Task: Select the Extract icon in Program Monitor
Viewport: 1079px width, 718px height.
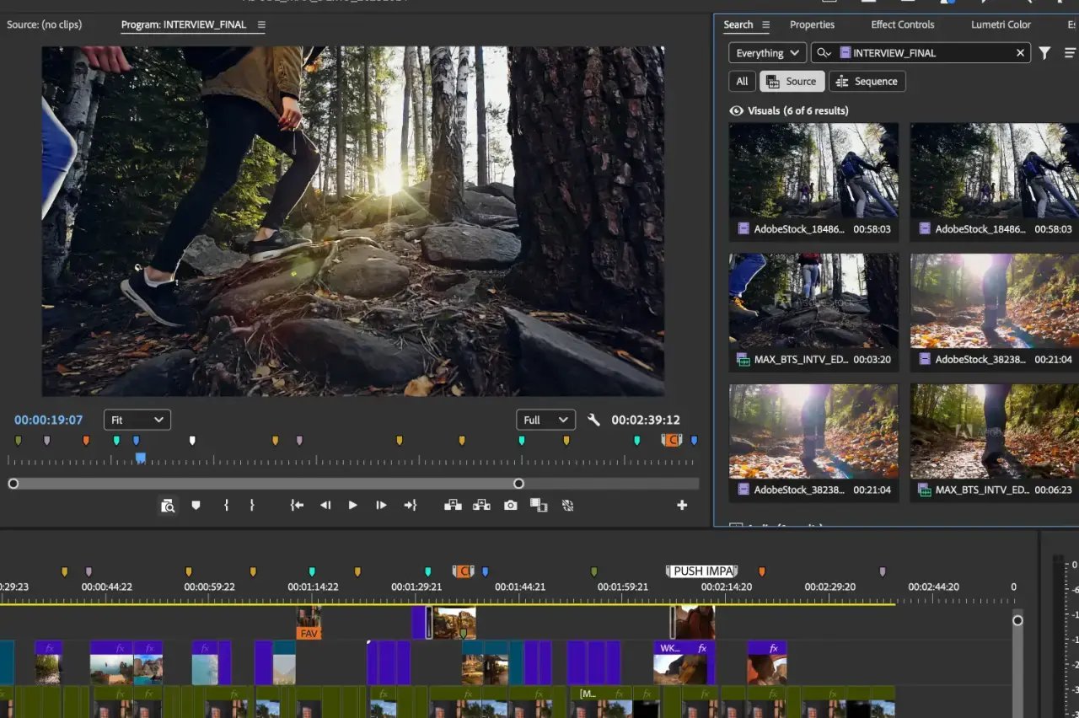Action: [x=481, y=505]
